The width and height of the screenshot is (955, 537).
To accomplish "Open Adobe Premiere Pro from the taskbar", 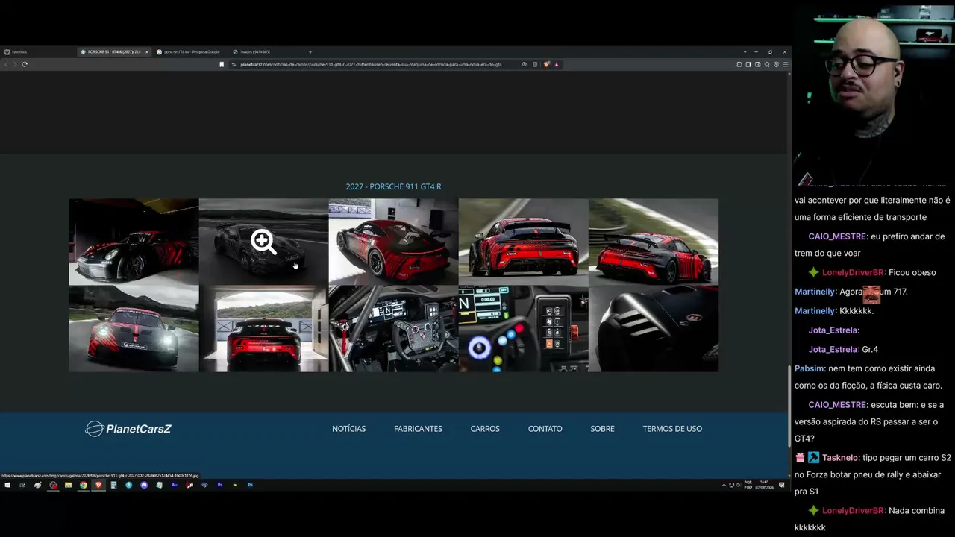I will tap(220, 485).
